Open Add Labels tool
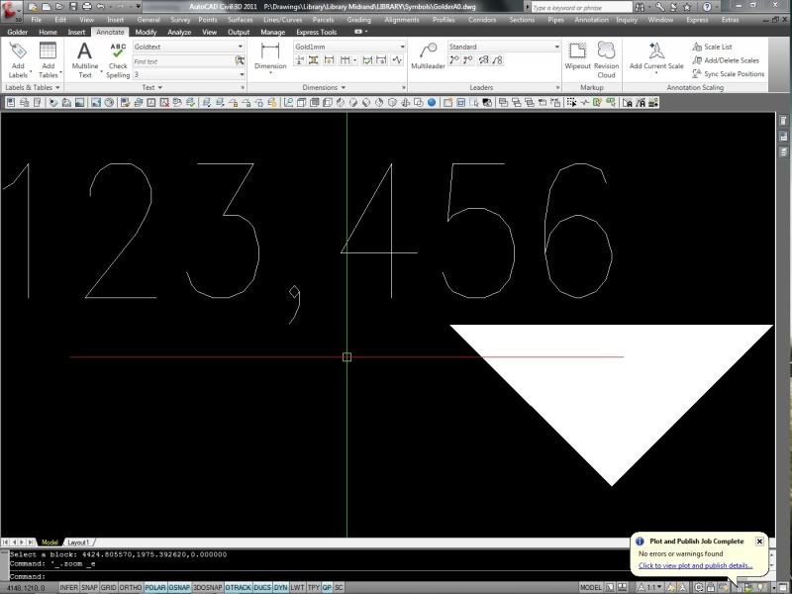This screenshot has height=594, width=792. point(18,59)
